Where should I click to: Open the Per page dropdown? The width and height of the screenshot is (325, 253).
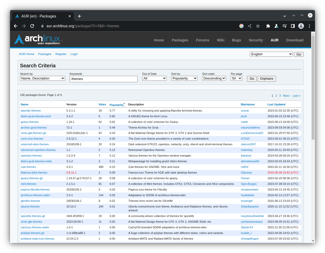click(236, 78)
